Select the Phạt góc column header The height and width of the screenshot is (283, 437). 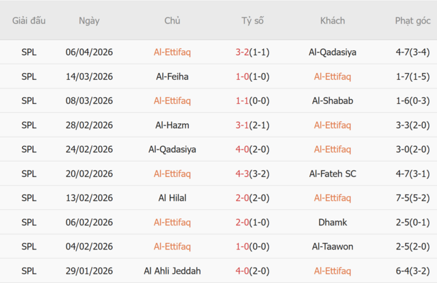[413, 20]
